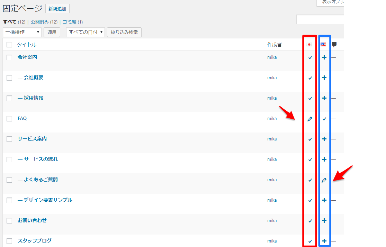The image size is (386, 247).
Task: Open the デザイン要素サンプル page link
Action: [48, 200]
